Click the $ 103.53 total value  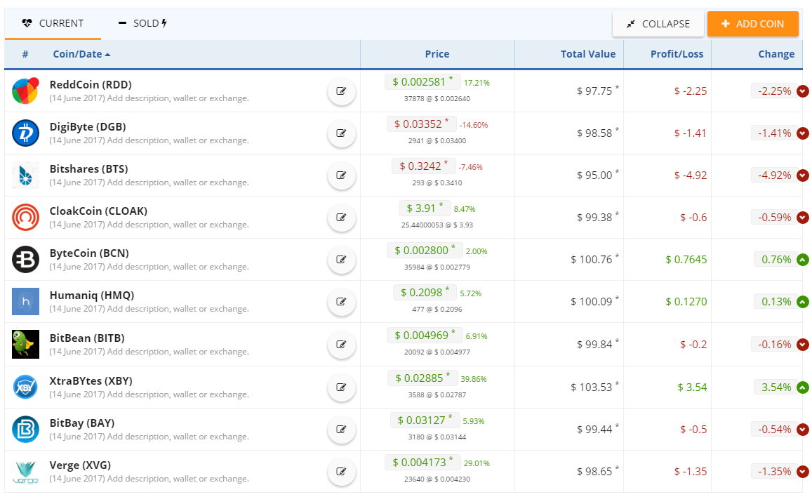[x=592, y=387]
